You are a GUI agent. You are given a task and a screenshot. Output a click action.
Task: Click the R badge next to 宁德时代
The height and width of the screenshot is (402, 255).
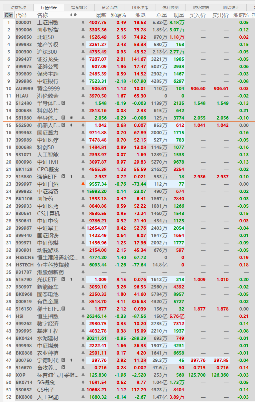(x=63, y=360)
